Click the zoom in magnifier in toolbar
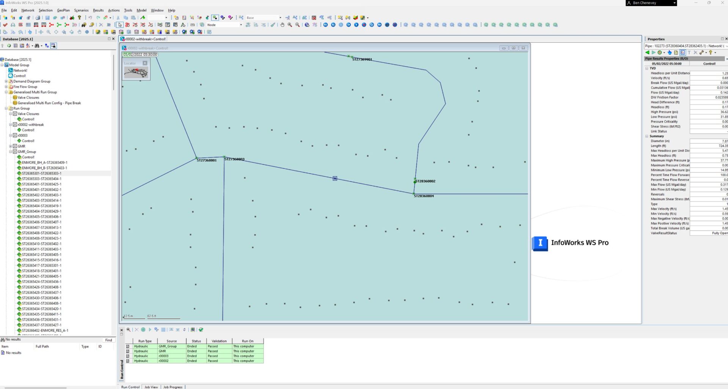The image size is (728, 389). pyautogui.click(x=290, y=25)
